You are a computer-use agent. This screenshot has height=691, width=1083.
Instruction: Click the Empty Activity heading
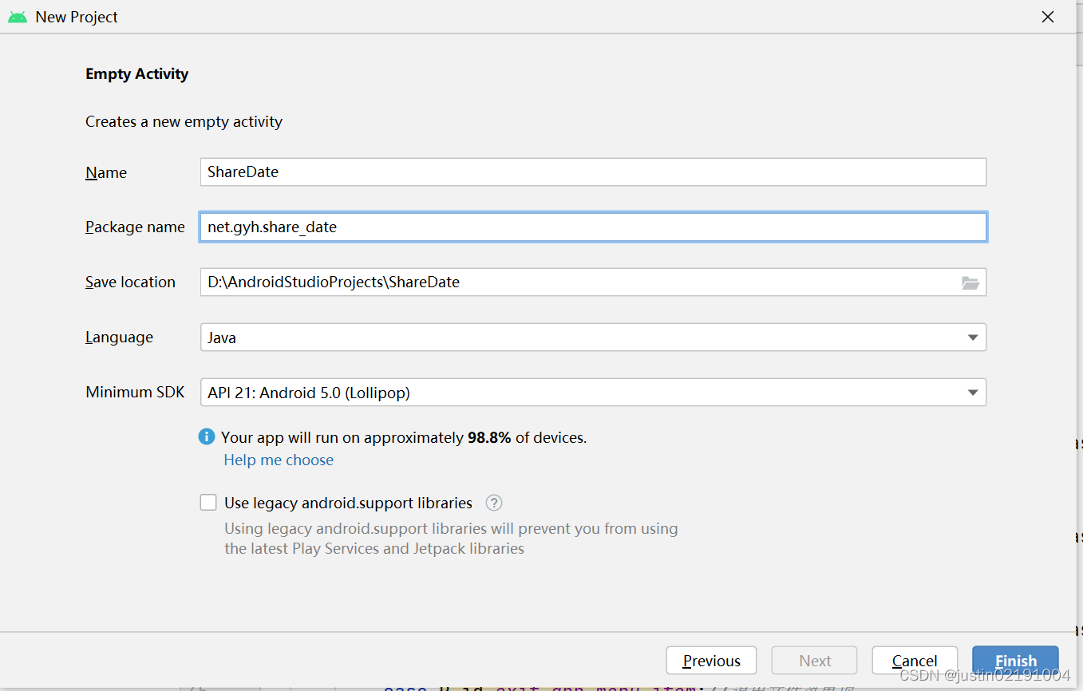137,74
